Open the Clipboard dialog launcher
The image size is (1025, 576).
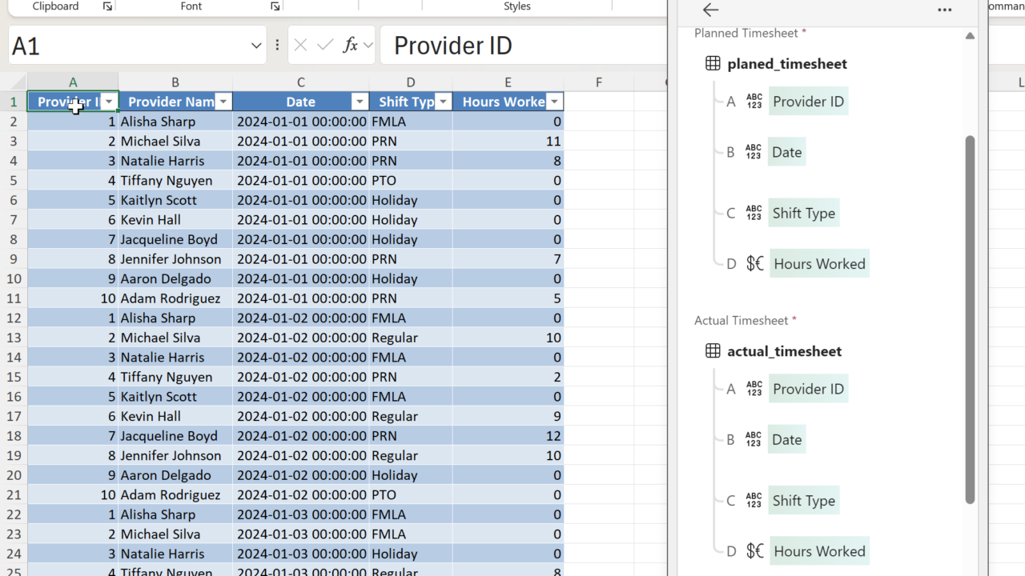(x=107, y=6)
